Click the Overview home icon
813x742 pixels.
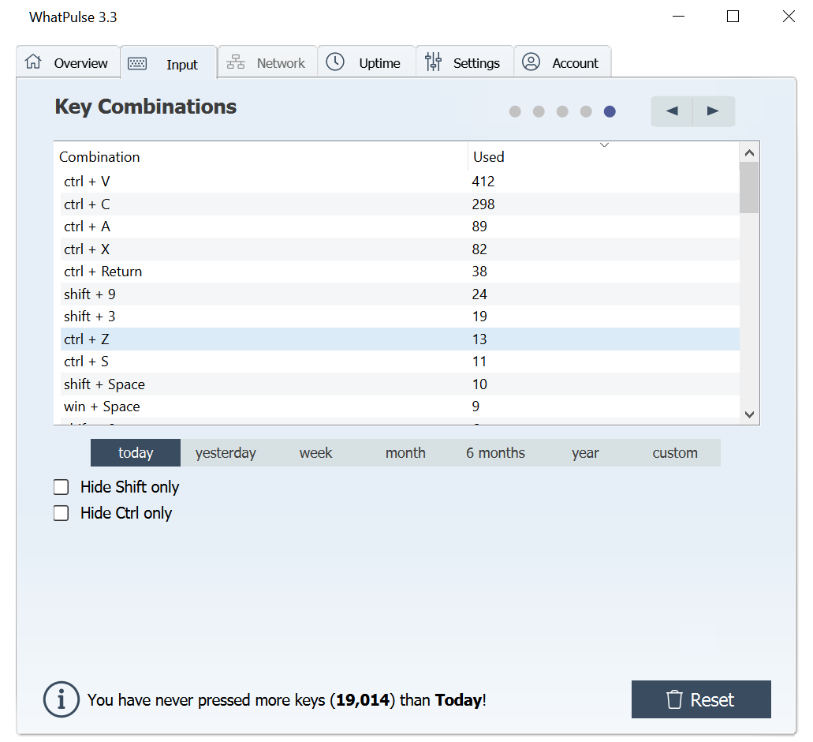33,62
